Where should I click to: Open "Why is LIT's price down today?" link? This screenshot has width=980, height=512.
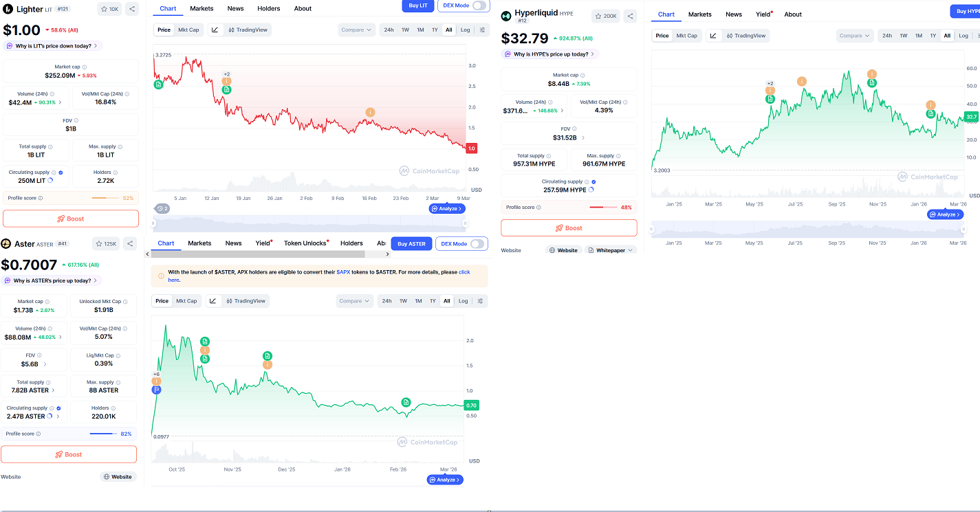53,46
